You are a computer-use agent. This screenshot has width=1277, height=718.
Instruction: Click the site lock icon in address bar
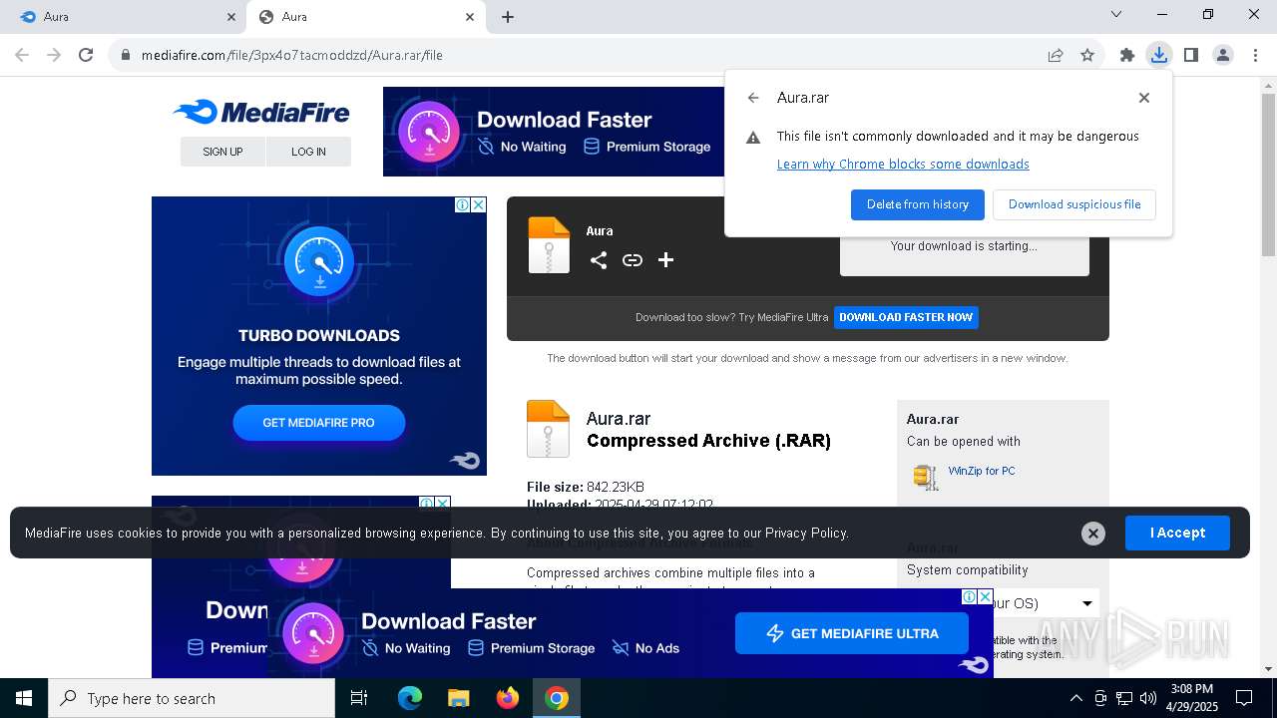[x=125, y=55]
